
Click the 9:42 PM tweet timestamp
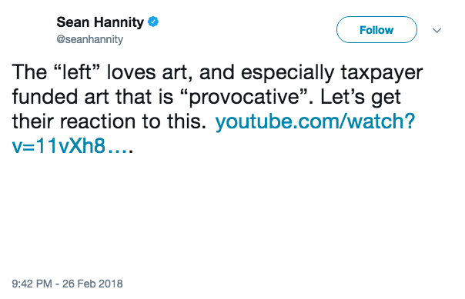pyautogui.click(x=32, y=284)
